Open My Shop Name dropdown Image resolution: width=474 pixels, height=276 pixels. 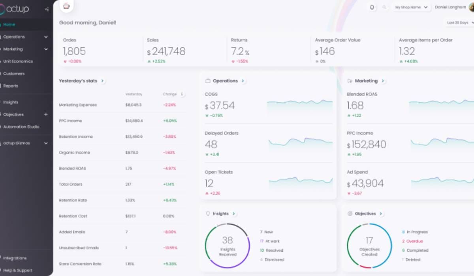(411, 7)
